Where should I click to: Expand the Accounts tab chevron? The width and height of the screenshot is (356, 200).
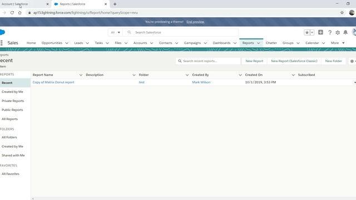click(x=152, y=43)
